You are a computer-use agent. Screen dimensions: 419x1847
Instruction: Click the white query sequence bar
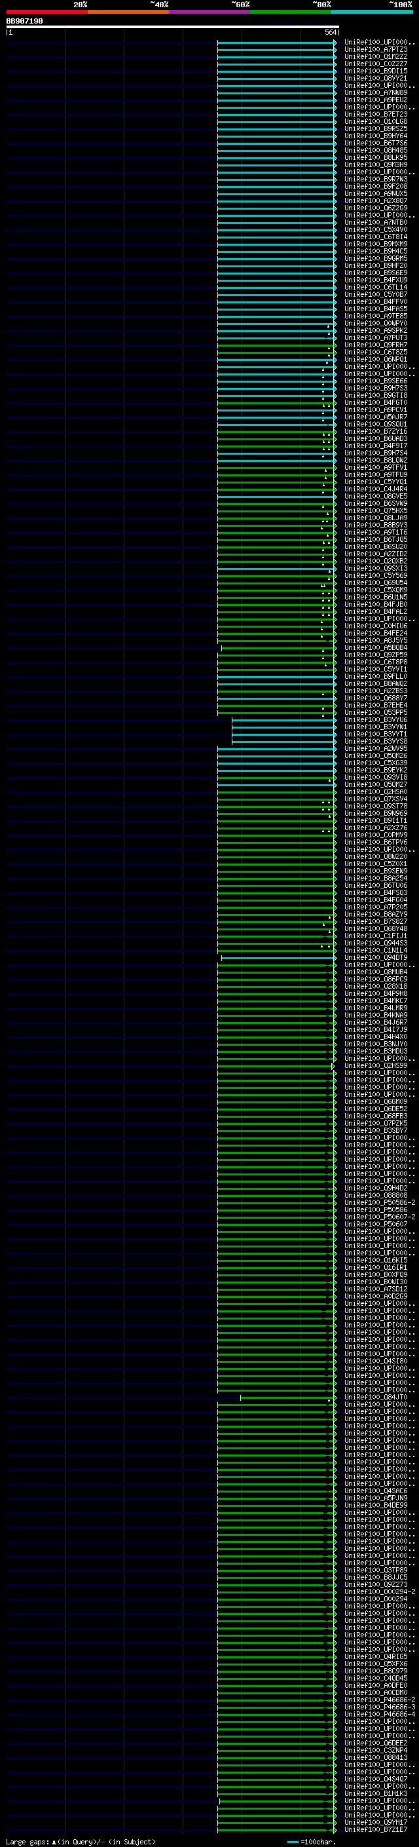point(173,26)
